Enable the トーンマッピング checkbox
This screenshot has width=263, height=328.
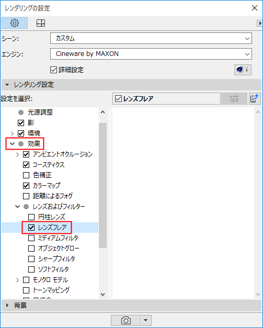[x=26, y=290]
